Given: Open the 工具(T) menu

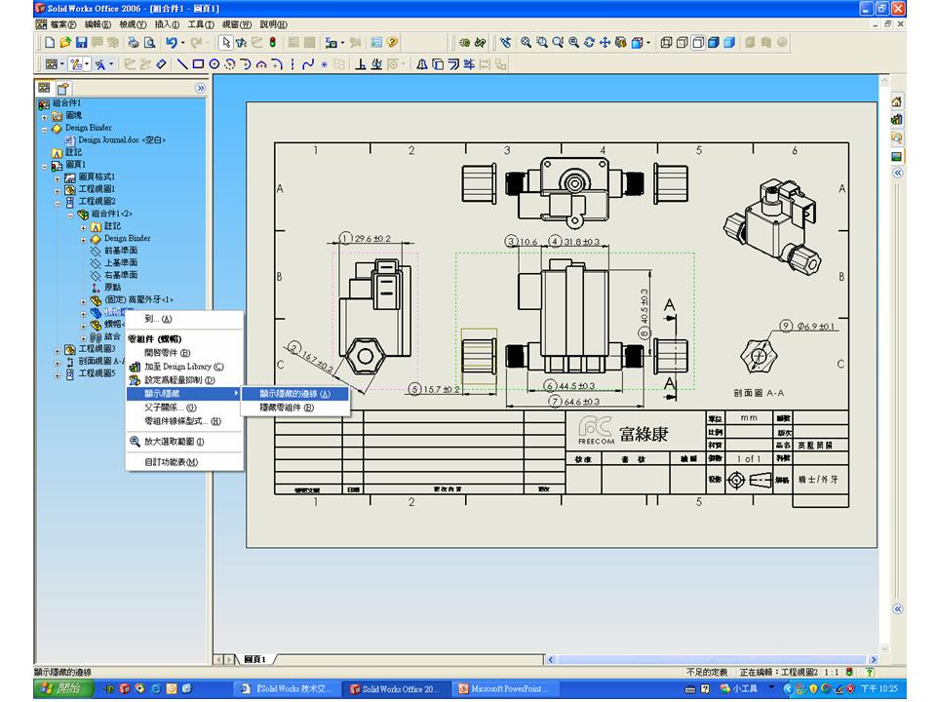Looking at the screenshot, I should 201,24.
